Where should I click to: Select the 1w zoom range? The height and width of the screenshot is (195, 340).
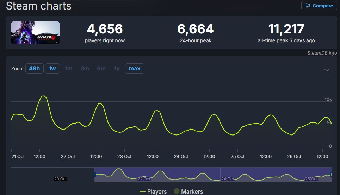pyautogui.click(x=52, y=68)
